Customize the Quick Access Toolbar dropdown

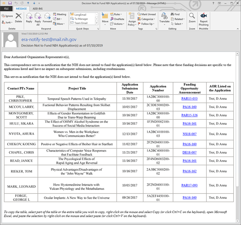(39, 3)
